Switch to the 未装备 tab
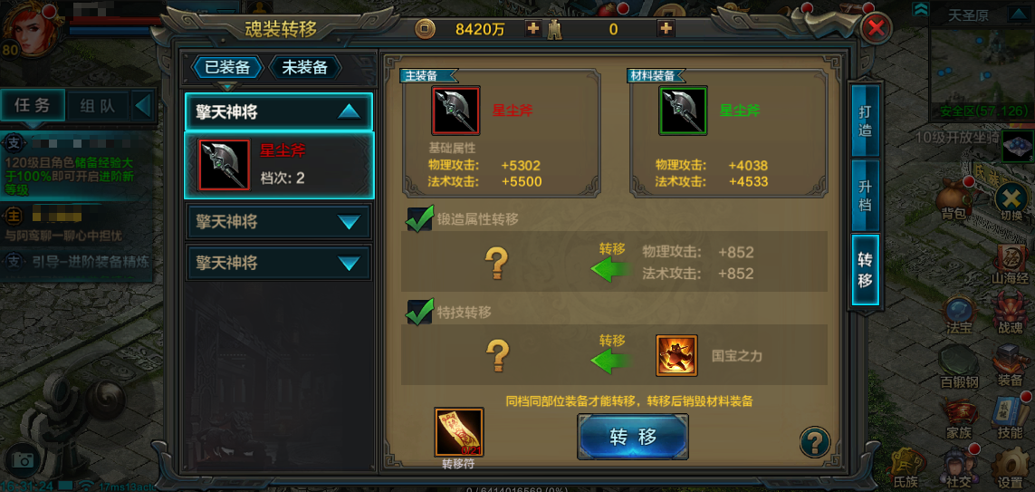The image size is (1035, 492). coord(304,67)
